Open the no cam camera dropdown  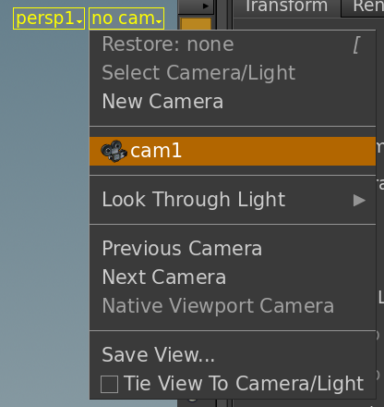(x=126, y=18)
